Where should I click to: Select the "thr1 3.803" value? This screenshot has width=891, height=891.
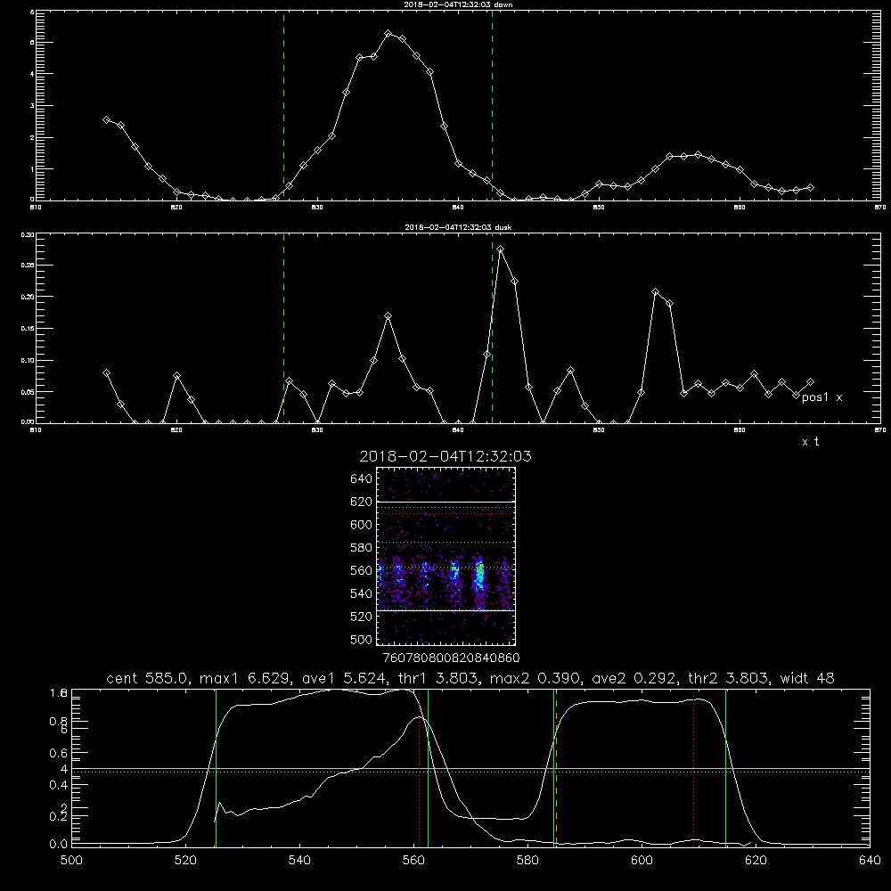[436, 678]
